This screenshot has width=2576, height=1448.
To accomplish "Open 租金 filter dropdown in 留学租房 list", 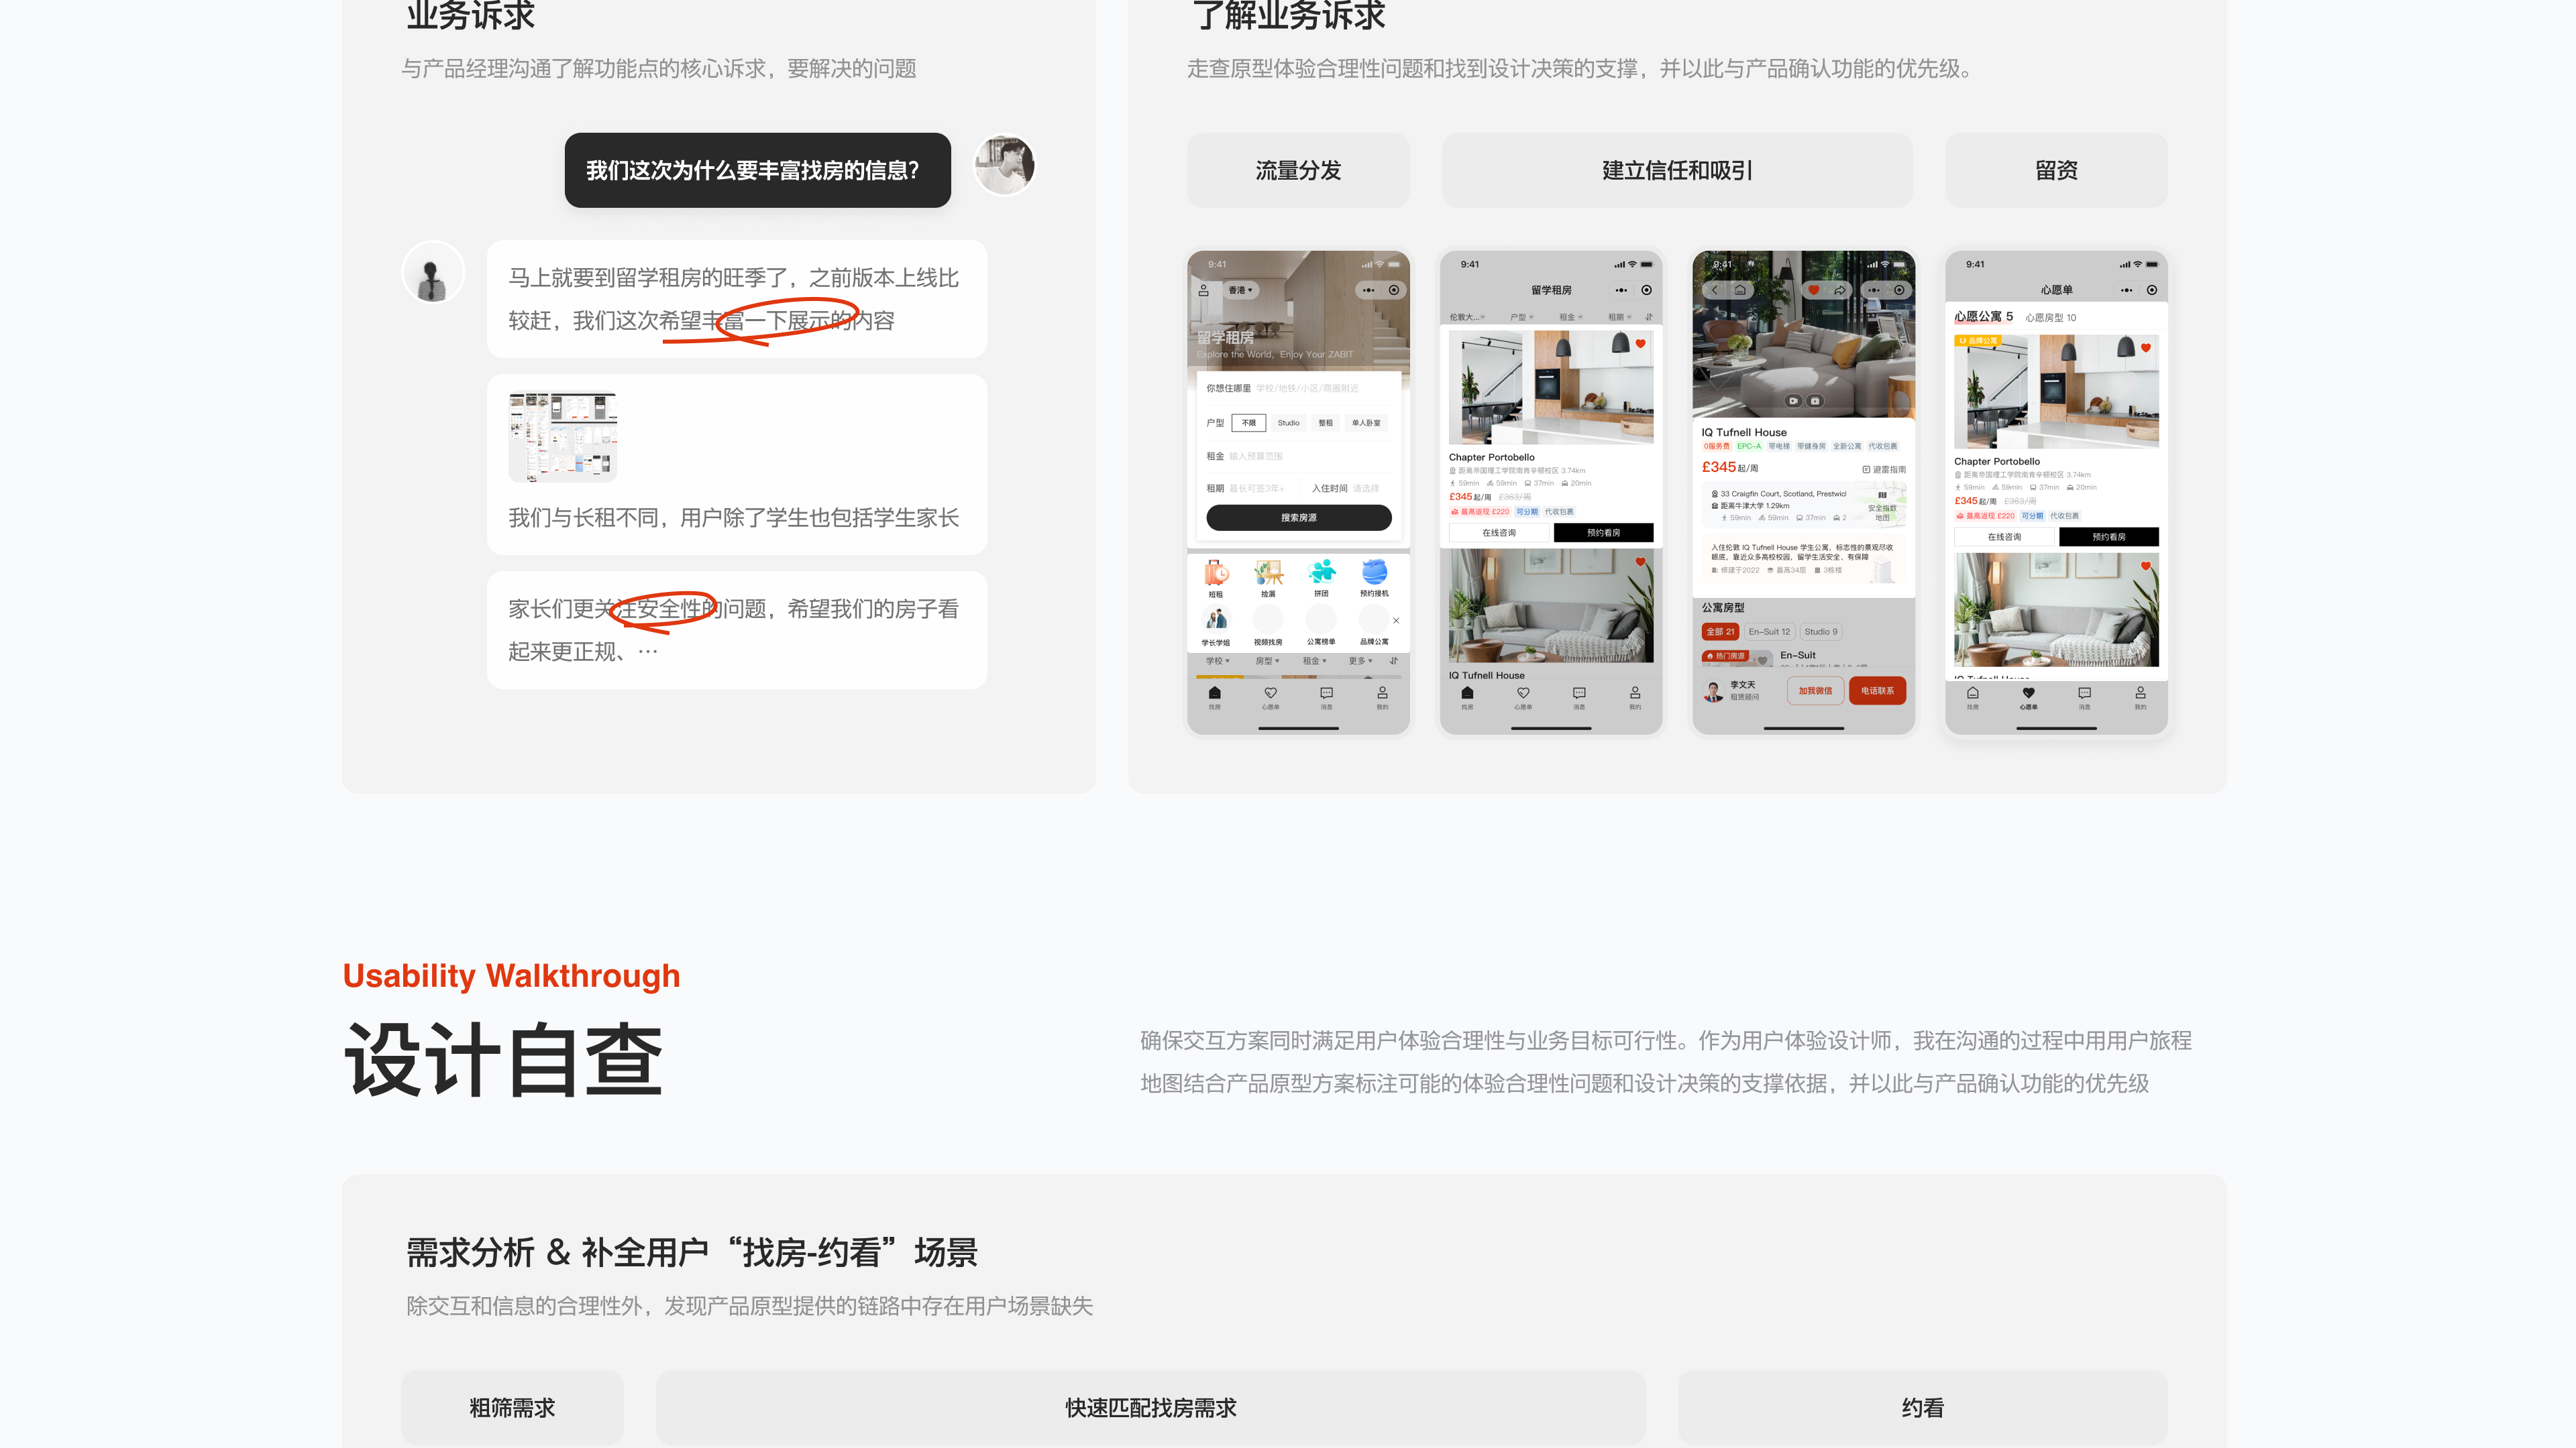I will 1570,317.
